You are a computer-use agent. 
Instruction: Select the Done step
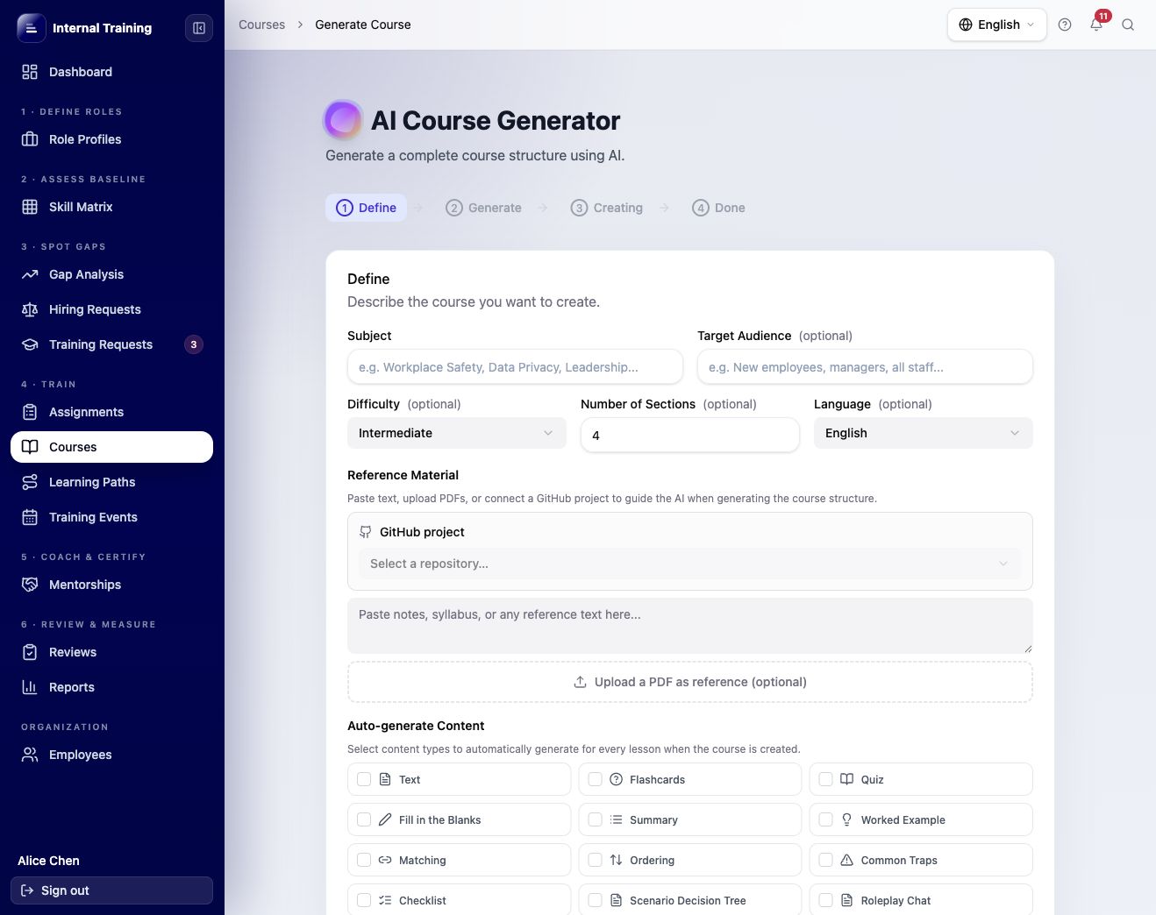coord(718,208)
